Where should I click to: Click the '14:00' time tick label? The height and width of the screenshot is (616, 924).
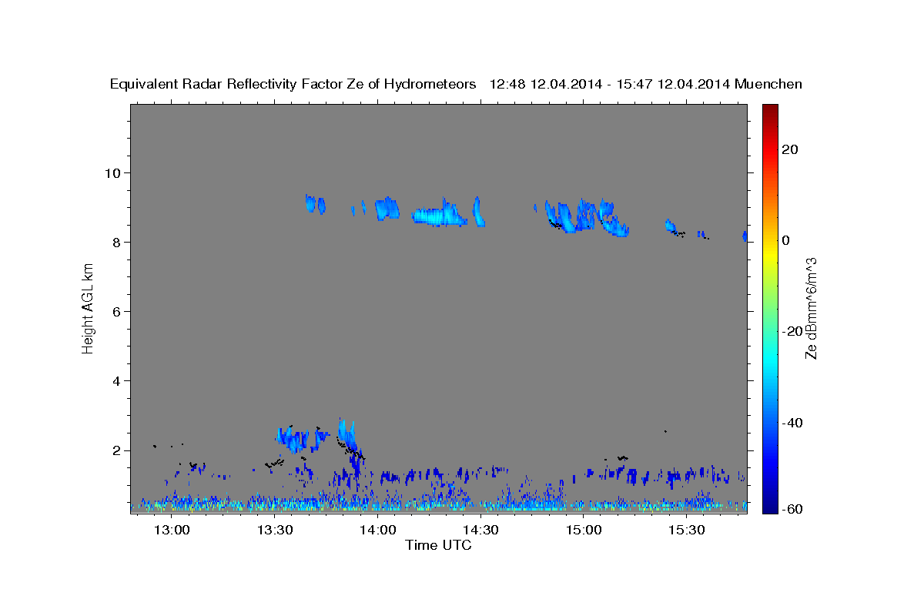coord(378,530)
